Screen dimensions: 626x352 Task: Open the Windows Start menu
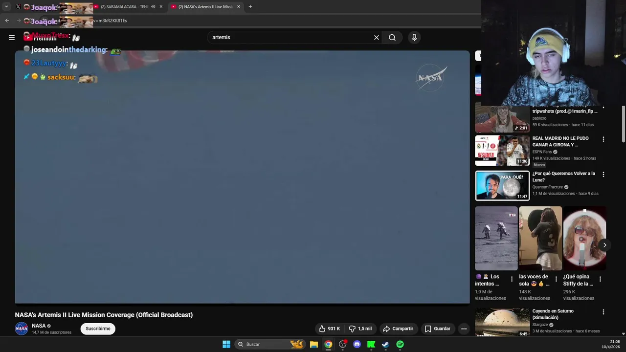tap(226, 344)
